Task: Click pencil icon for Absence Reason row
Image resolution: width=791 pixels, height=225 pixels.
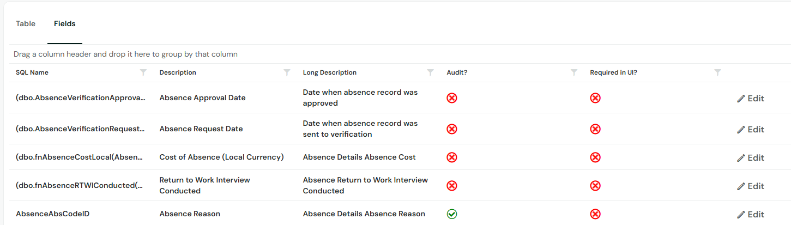Action: click(x=741, y=215)
